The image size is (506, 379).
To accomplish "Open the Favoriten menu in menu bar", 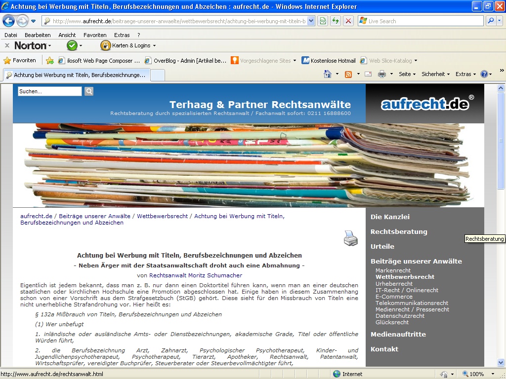I will pos(95,35).
